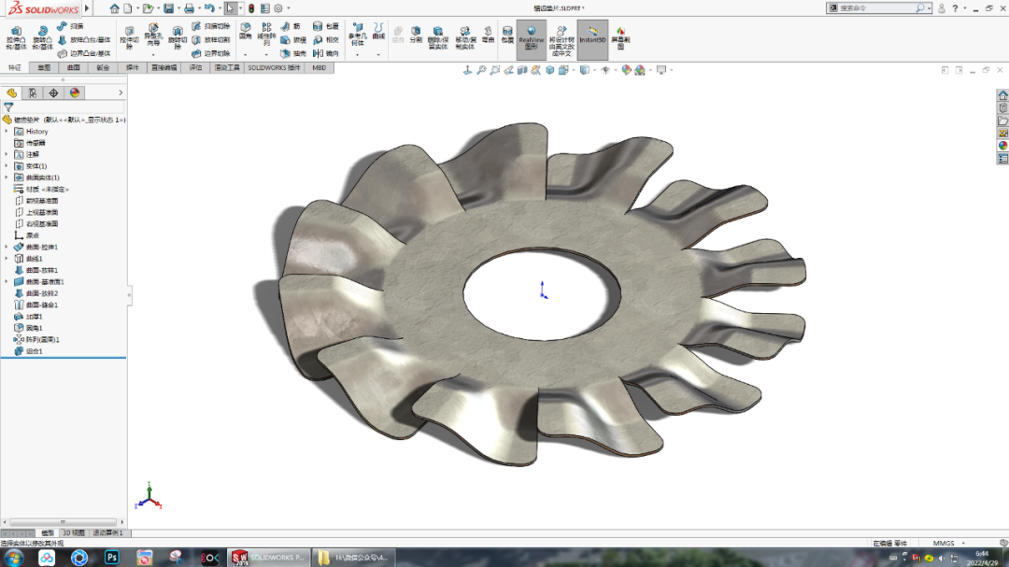Click the Help question mark button
This screenshot has width=1009, height=567.
pos(955,8)
